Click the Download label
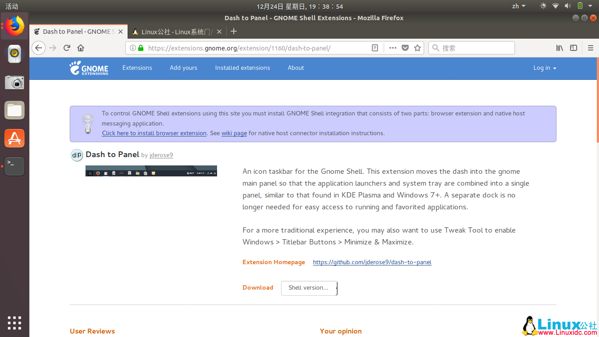This screenshot has width=599, height=337. (x=258, y=287)
